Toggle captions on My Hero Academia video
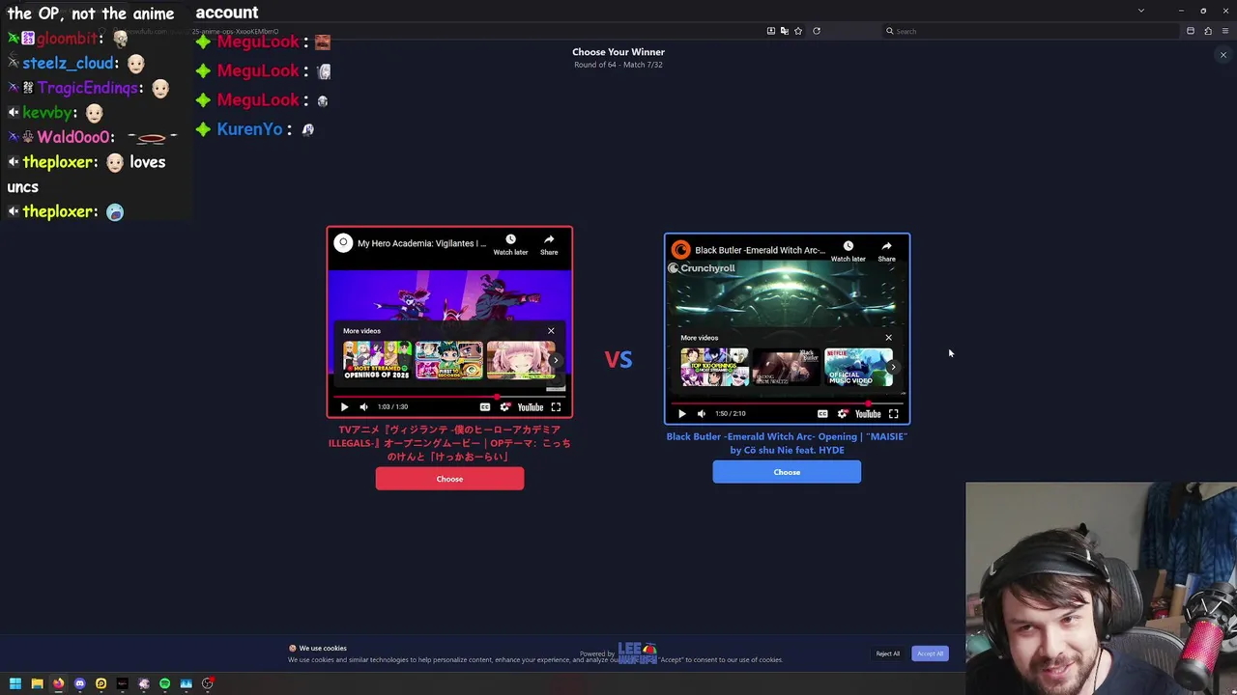 (485, 407)
